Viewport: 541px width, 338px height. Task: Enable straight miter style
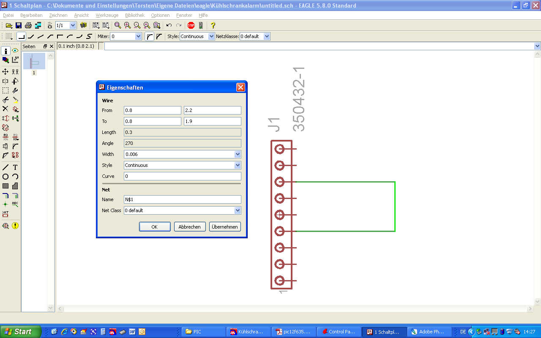(x=159, y=36)
